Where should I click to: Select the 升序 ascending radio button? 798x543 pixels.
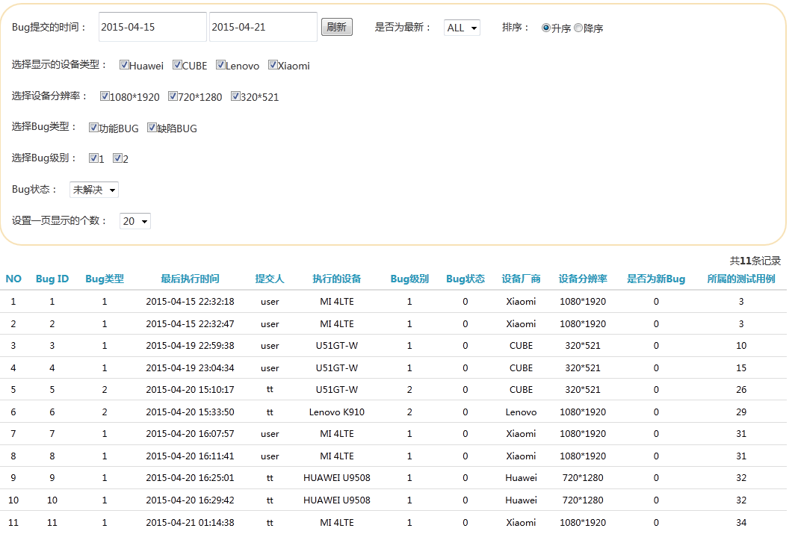545,28
